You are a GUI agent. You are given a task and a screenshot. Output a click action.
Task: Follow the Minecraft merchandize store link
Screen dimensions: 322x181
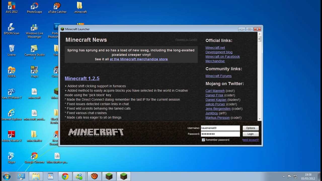point(139,59)
